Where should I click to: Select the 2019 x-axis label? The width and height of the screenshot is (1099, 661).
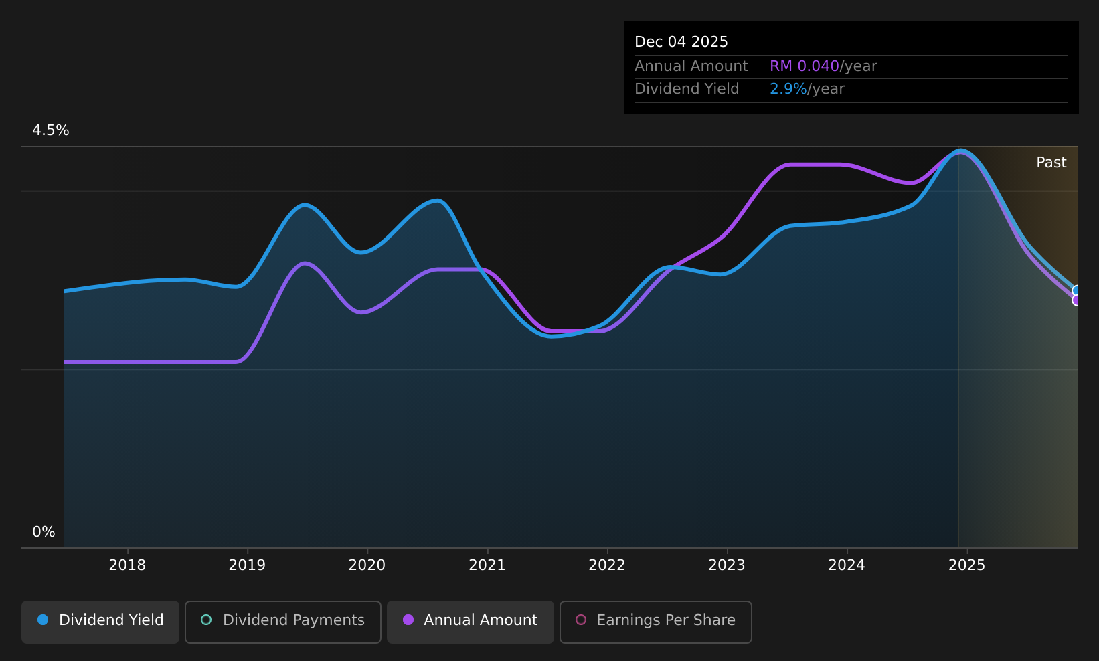point(247,565)
